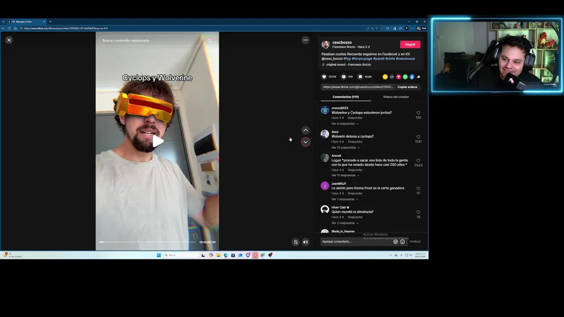
Task: Open the cescbozzo username link
Action: click(342, 42)
